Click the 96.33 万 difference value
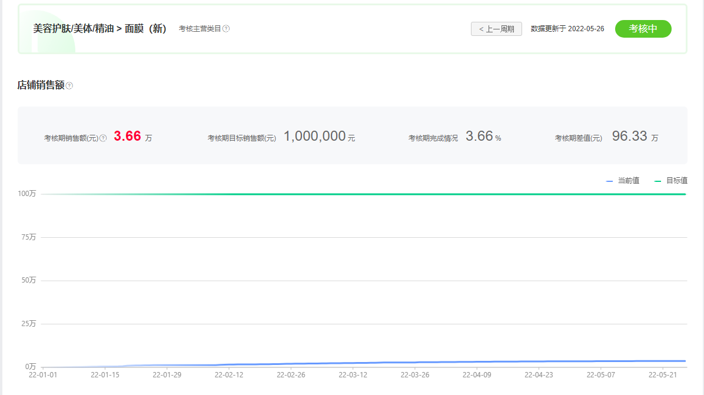The width and height of the screenshot is (704, 395). [630, 137]
